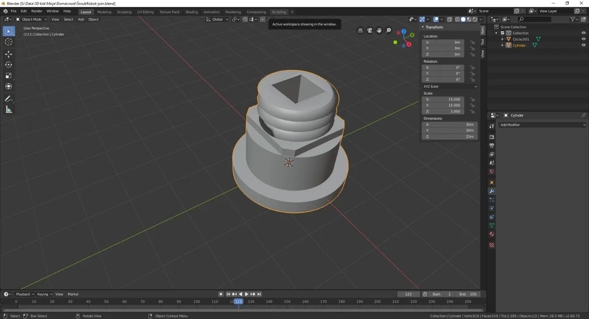Open the Particles properties tab
This screenshot has width=589, height=319.
click(492, 200)
